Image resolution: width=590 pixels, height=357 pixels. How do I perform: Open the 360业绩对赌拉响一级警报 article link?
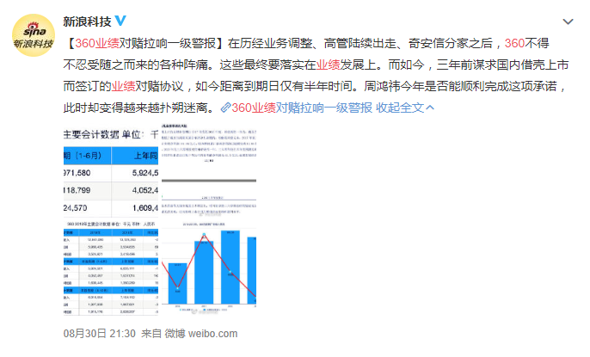(301, 108)
